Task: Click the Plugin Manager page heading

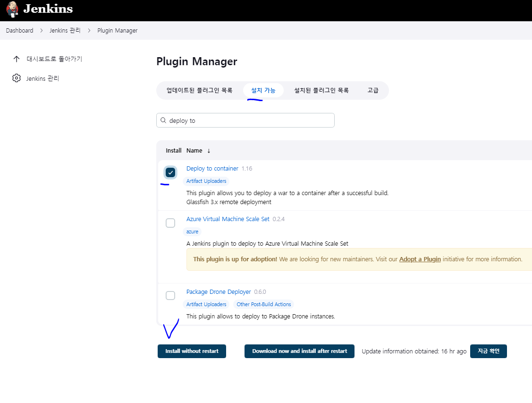Action: [197, 61]
